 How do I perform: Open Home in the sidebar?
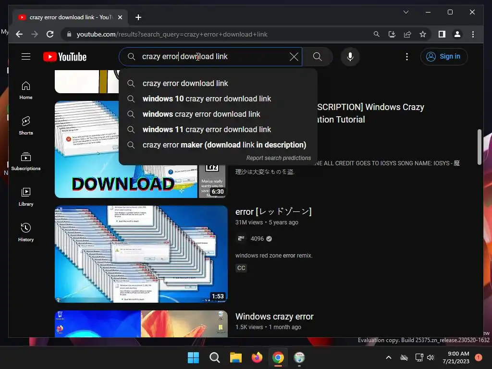click(26, 90)
